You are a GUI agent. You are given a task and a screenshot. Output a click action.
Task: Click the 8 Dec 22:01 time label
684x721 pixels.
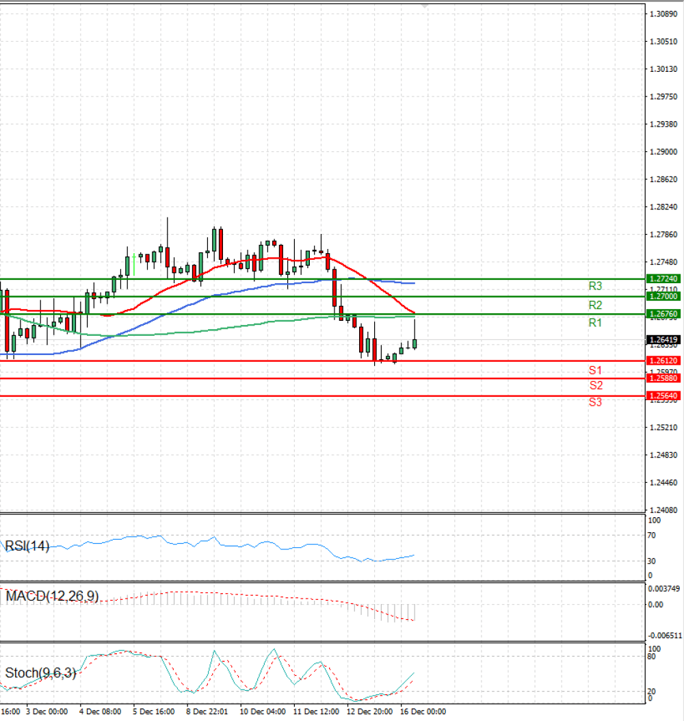[x=207, y=711]
